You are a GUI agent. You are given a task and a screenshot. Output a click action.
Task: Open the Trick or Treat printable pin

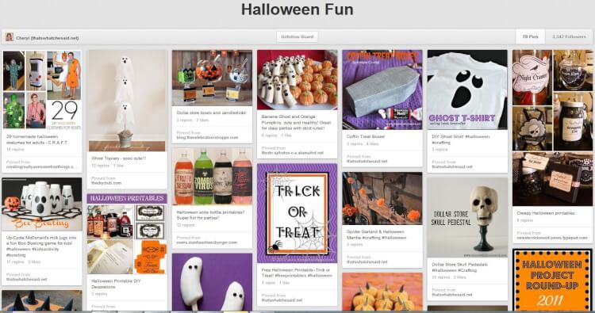pos(297,213)
